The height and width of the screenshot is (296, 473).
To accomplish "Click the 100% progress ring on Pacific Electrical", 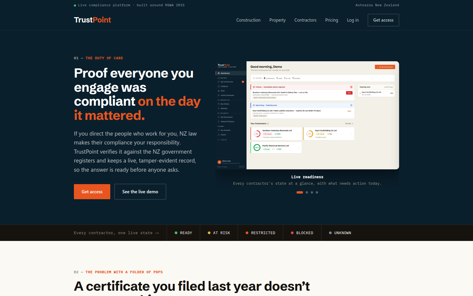I will [257, 147].
